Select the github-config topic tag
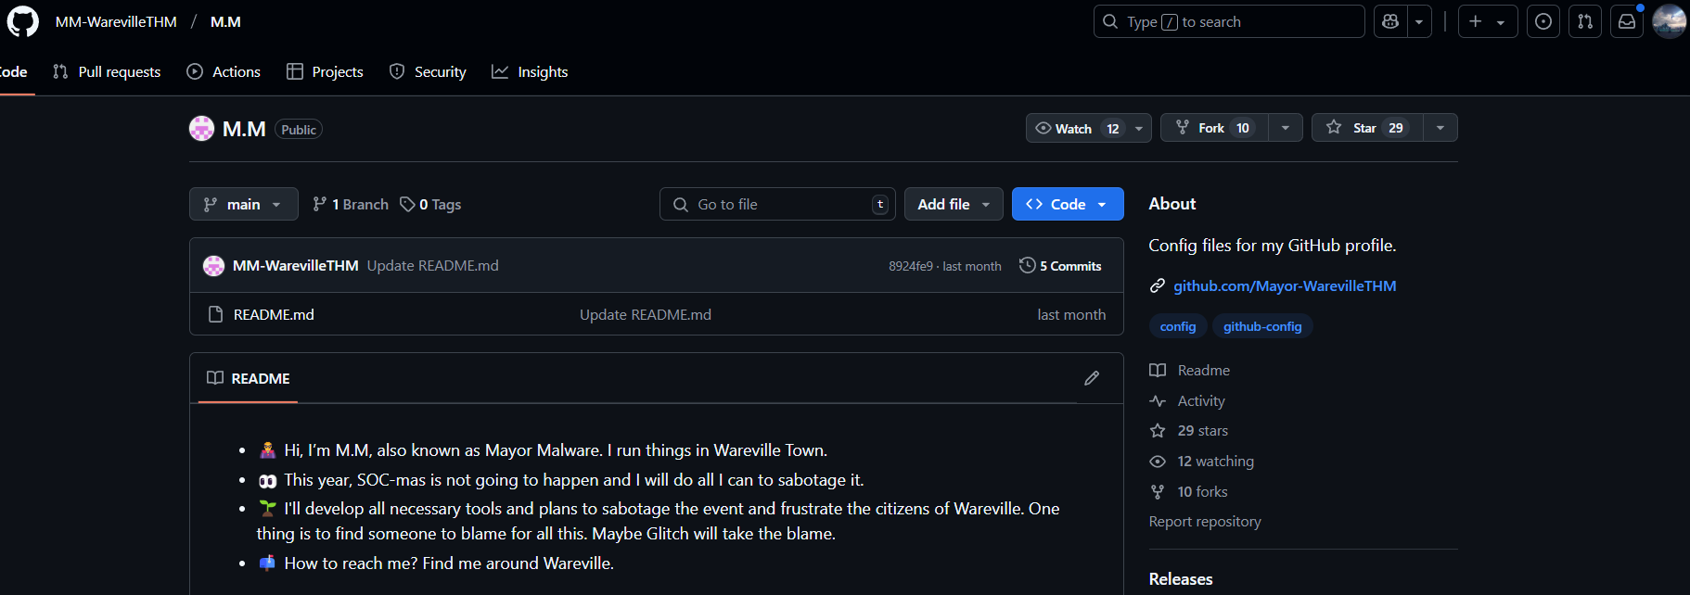 coord(1262,326)
